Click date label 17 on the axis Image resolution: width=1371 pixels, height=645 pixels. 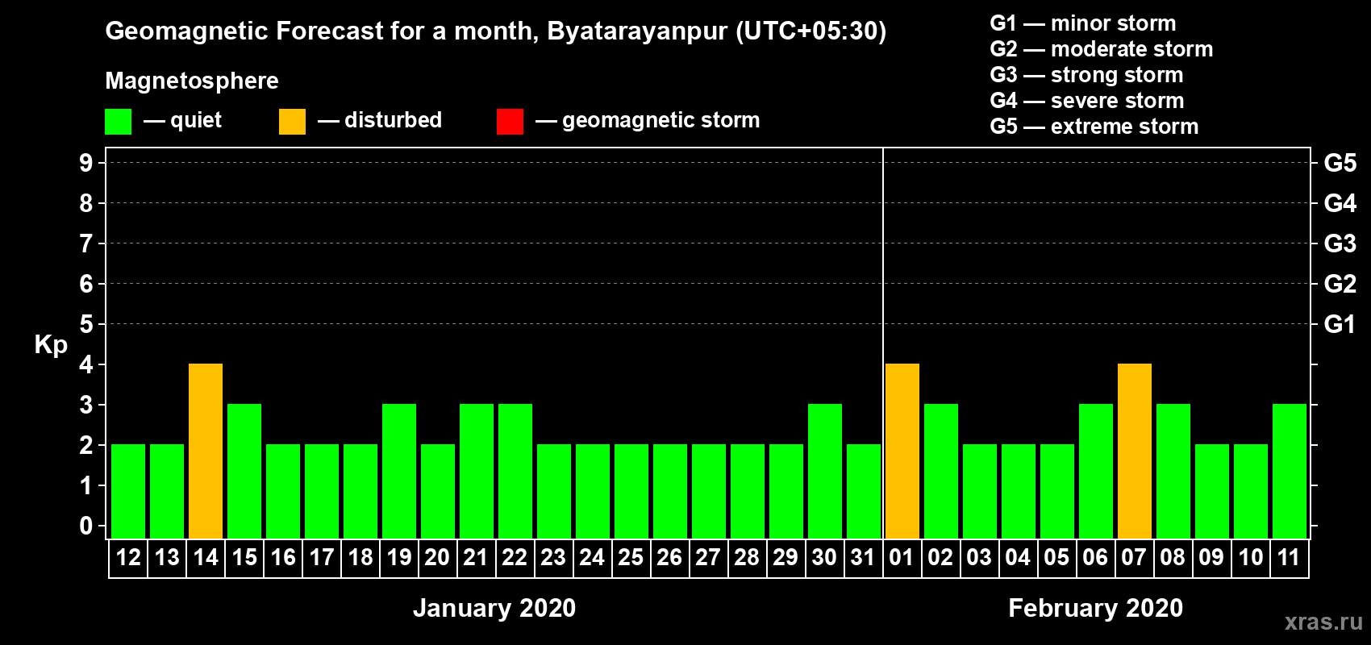click(322, 557)
